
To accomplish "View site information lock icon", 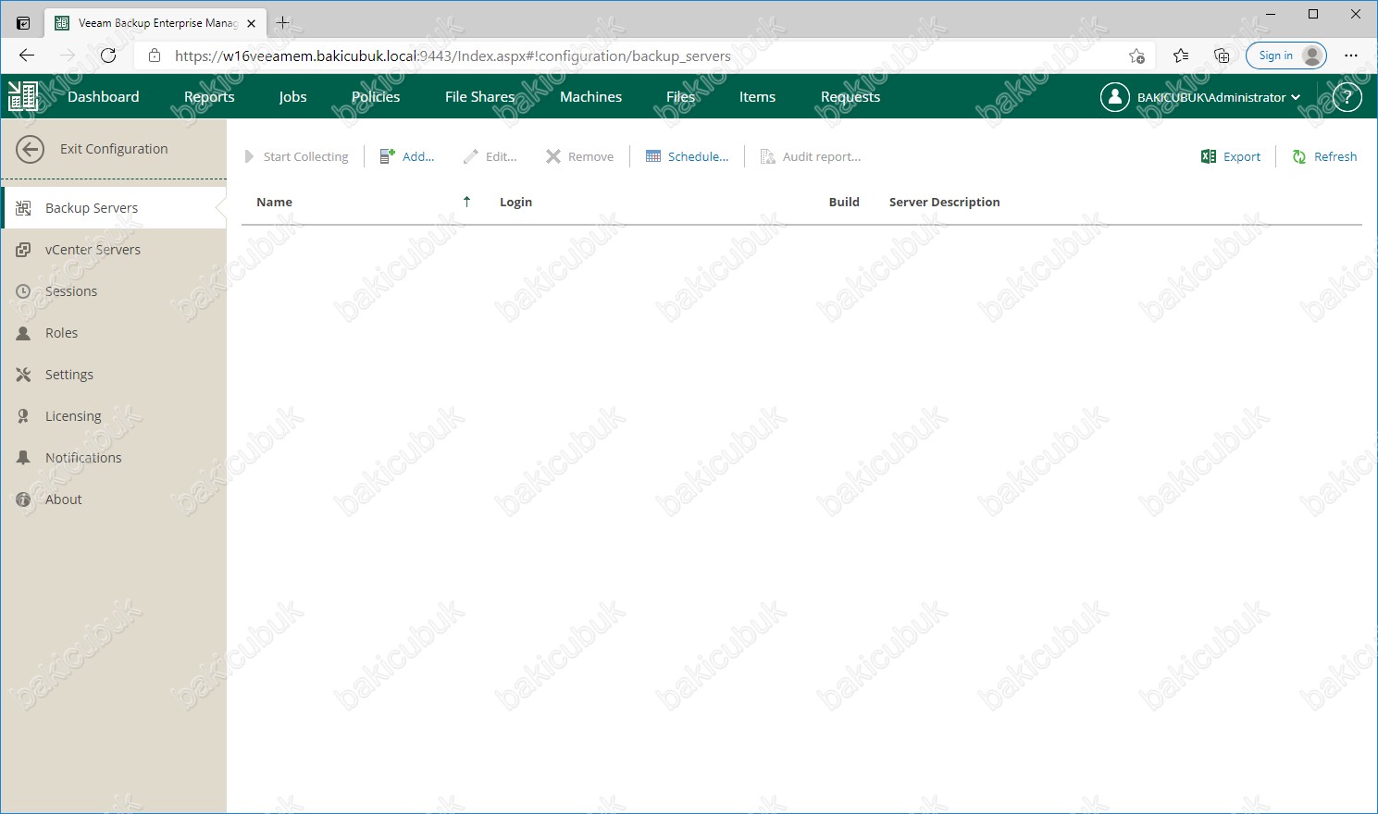I will pos(154,55).
